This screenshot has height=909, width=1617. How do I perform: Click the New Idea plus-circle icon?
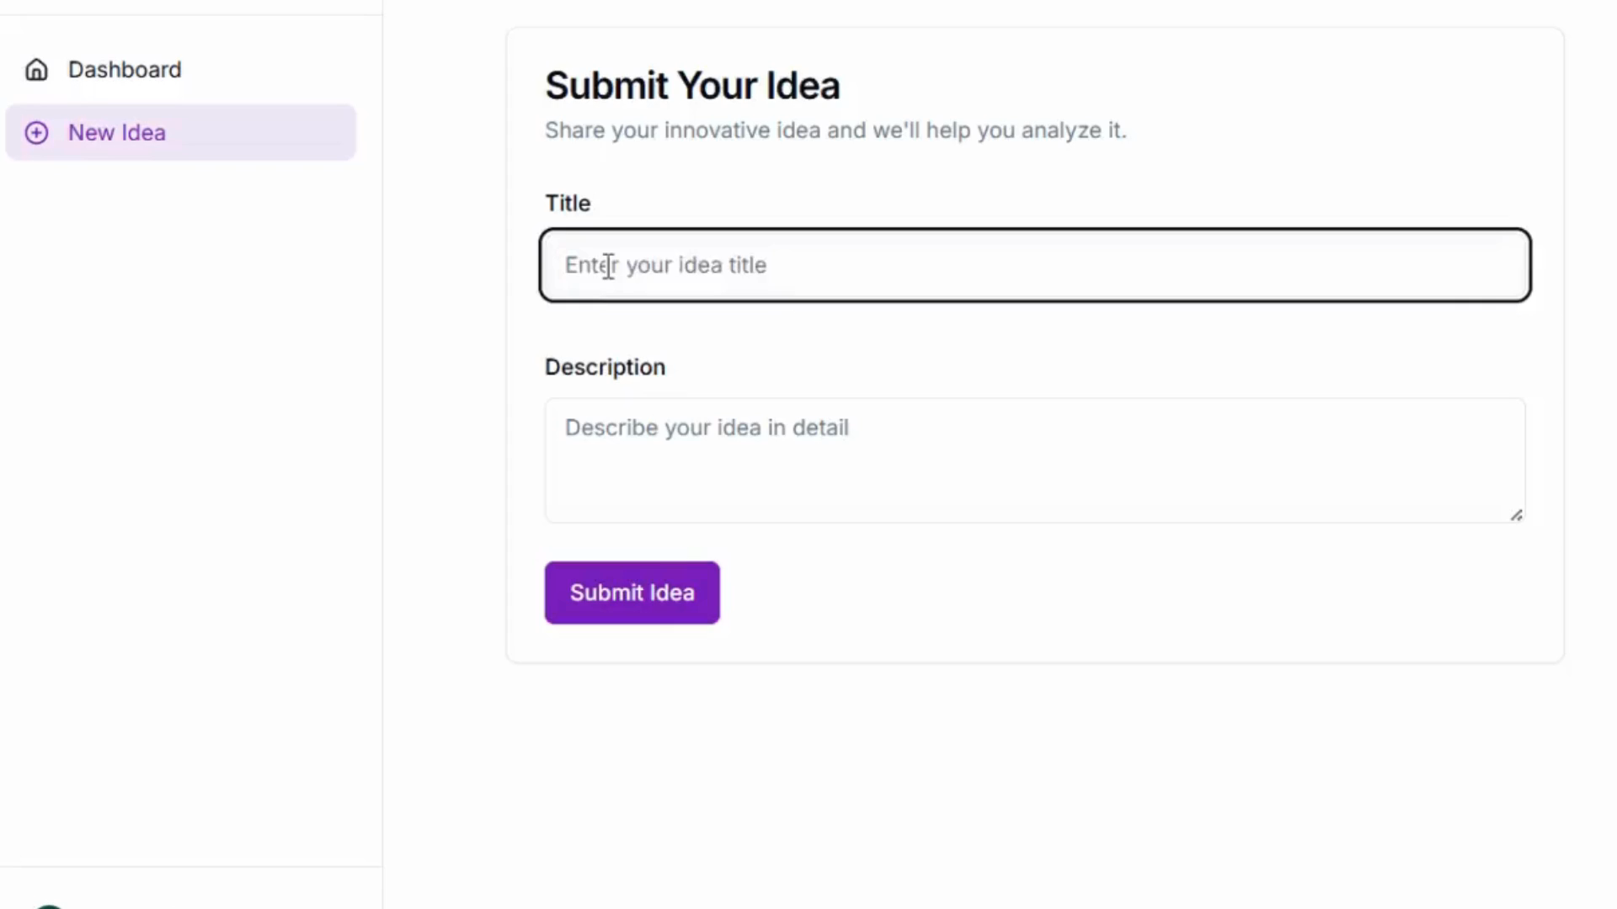[36, 133]
